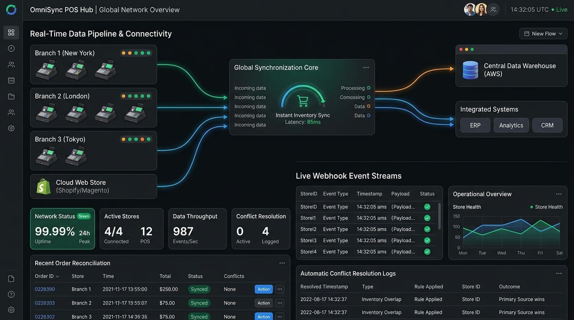
Task: Click the status checkmark in Storel2 row
Action: (x=427, y=229)
